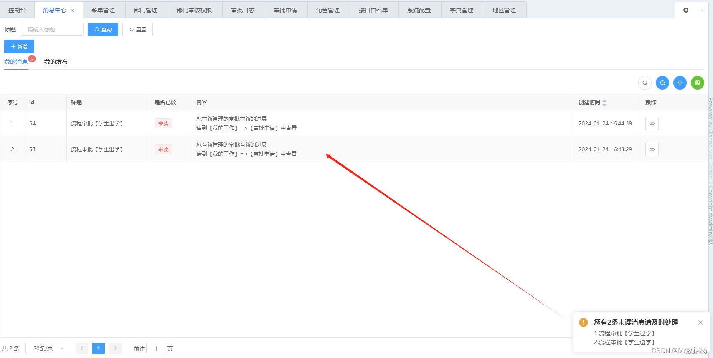Screen dimensions: 713x358
Task: Open the 系统配置 tab
Action: [x=419, y=10]
